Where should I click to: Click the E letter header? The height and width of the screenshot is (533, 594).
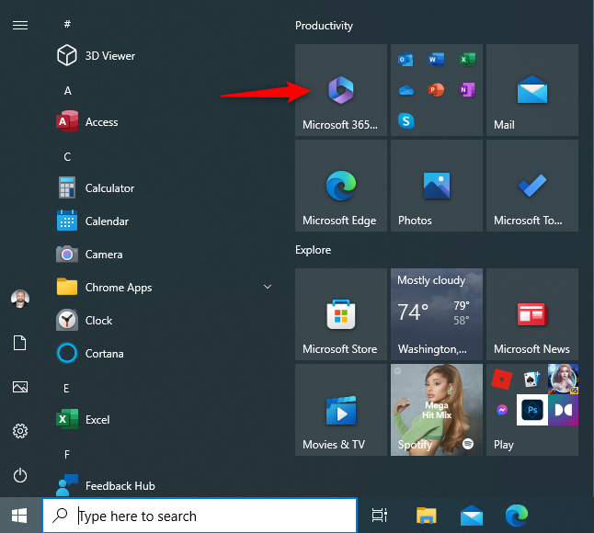(66, 388)
